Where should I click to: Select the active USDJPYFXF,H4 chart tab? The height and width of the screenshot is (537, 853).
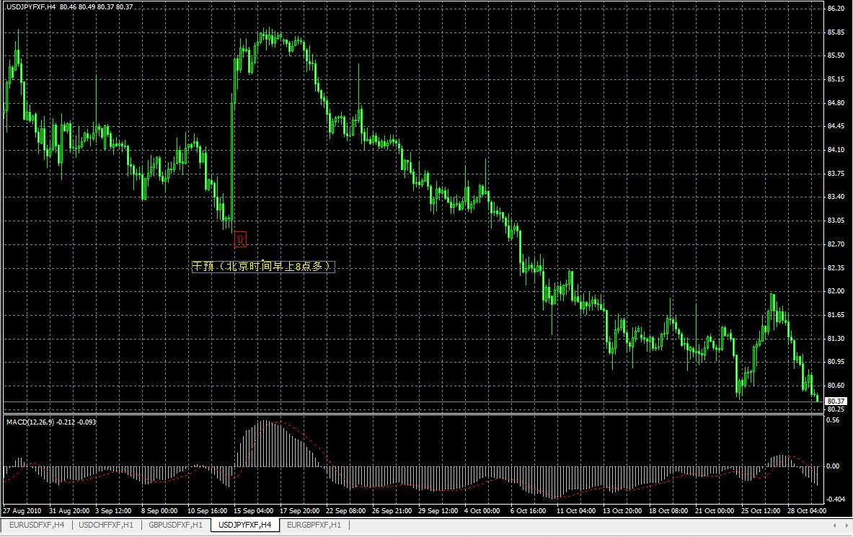point(245,525)
